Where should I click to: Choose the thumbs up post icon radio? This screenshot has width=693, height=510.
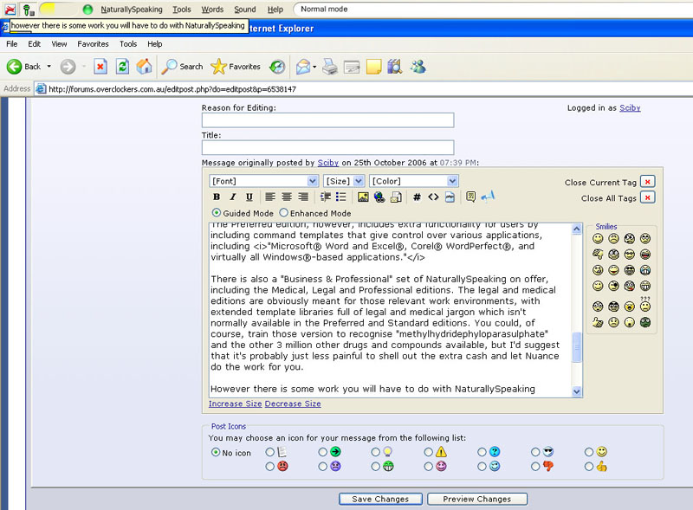click(589, 466)
